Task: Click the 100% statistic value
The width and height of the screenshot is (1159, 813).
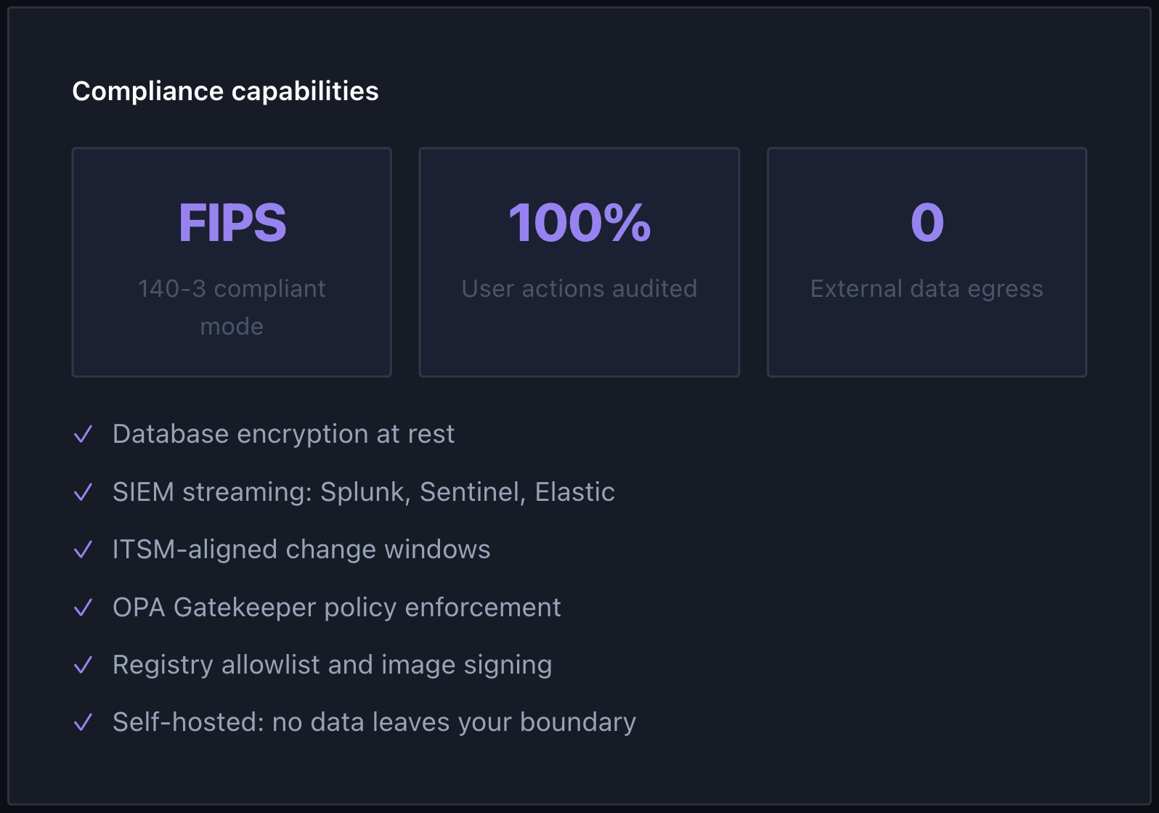Action: [x=579, y=222]
